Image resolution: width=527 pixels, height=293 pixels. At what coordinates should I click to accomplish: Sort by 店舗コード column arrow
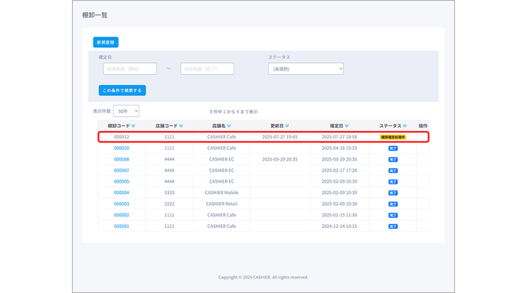(181, 126)
